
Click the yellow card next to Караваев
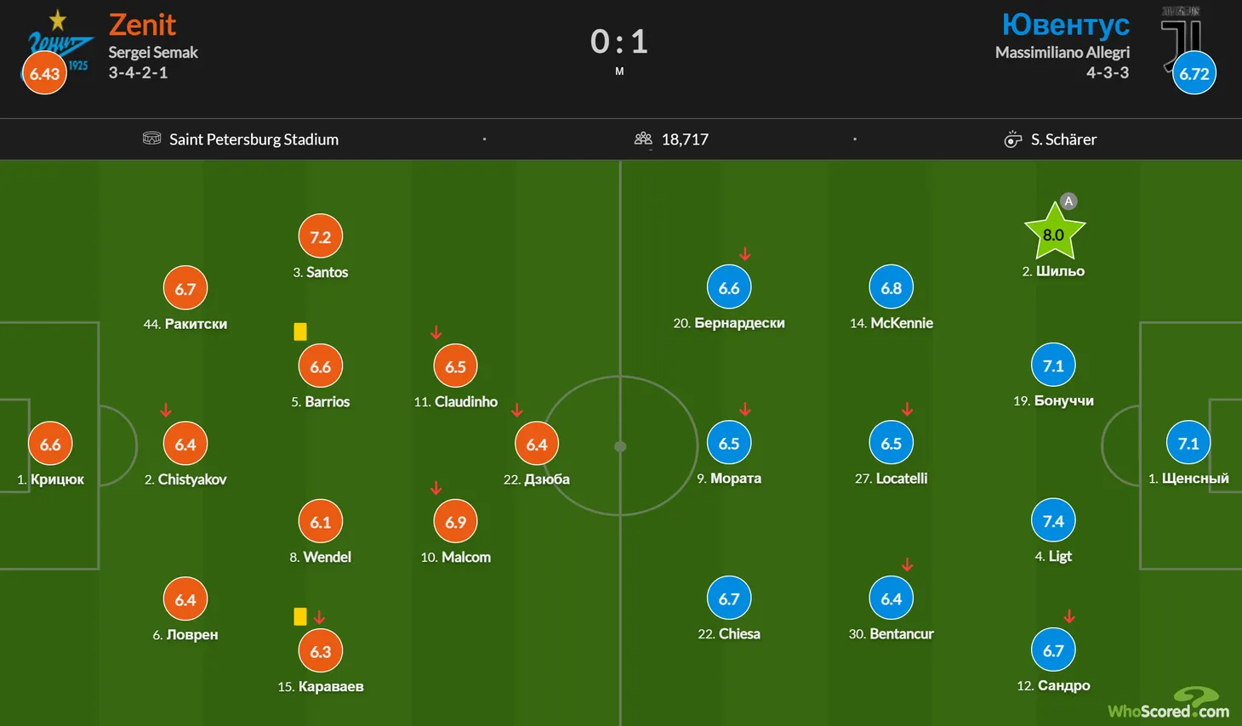pos(300,616)
